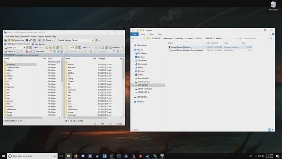Open Firefox from the taskbar
The height and width of the screenshot is (159, 282).
click(76, 156)
